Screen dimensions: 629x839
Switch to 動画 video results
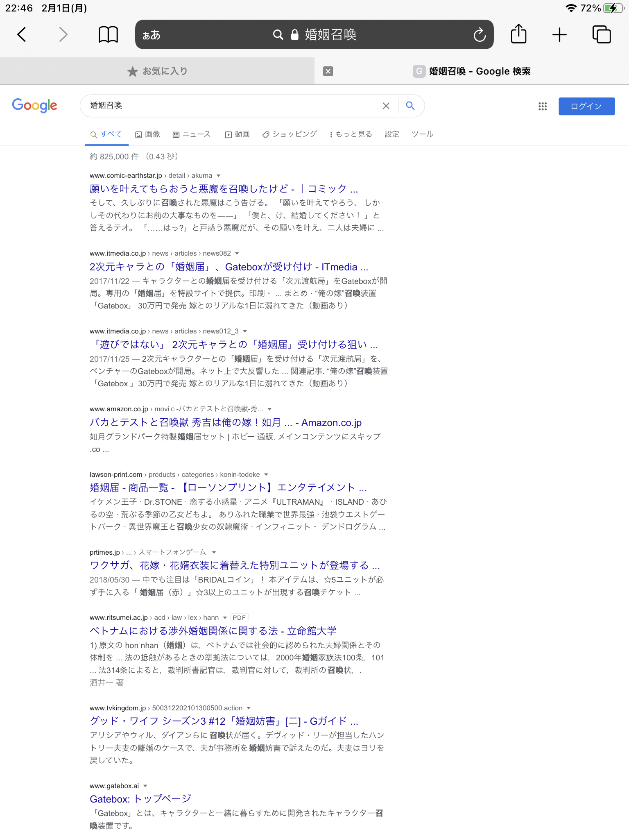pos(238,134)
